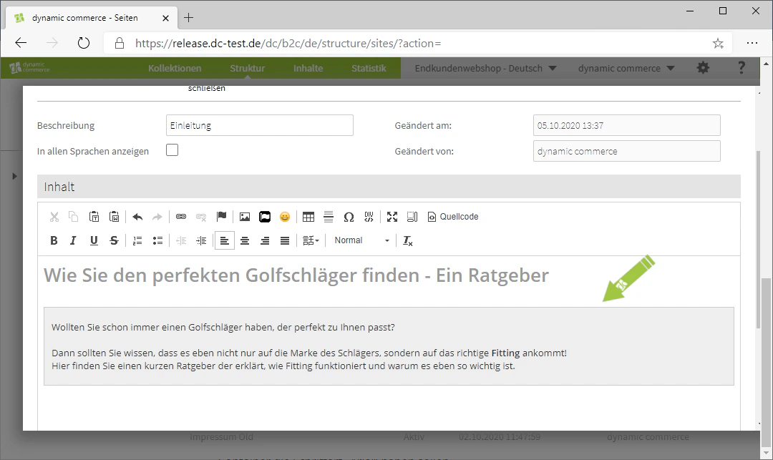Click the 'Geändert am' date field
Viewport: 773px width, 460px height.
pyautogui.click(x=626, y=125)
